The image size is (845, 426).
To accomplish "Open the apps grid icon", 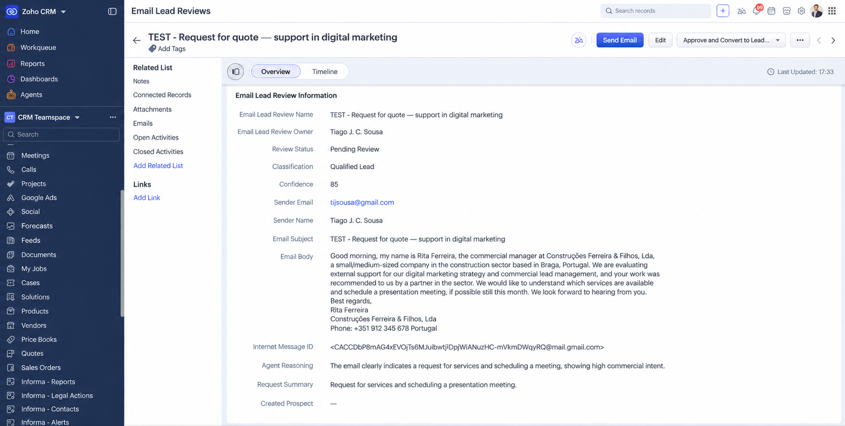I will click(832, 11).
